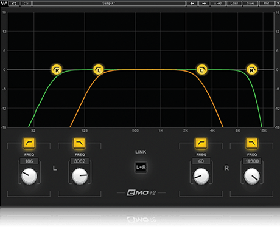Click the R low-pass frequency field showing 11900
Image resolution: width=280 pixels, height=227 pixels.
pyautogui.click(x=252, y=161)
